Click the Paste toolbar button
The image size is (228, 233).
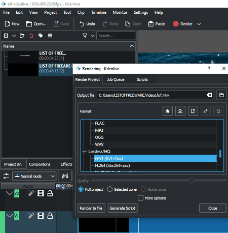(x=157, y=24)
